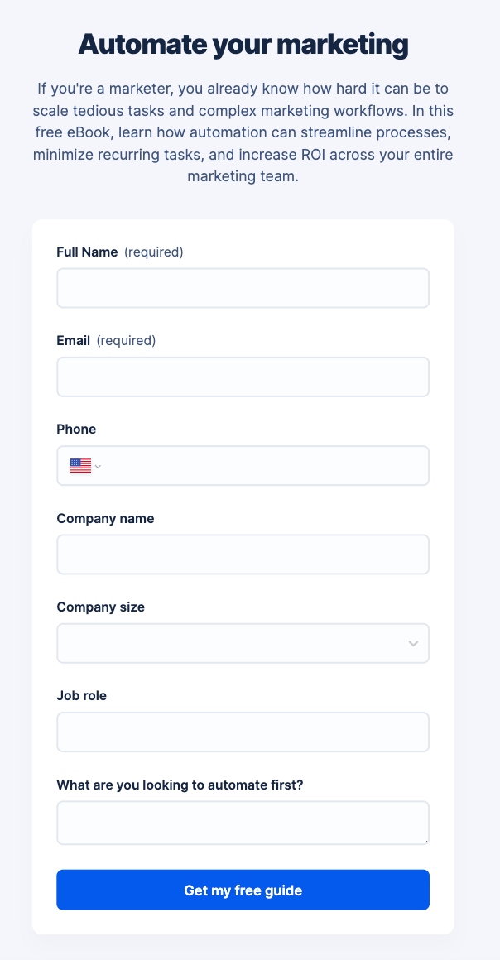Click the Company name input field
The width and height of the screenshot is (500, 960).
point(243,554)
